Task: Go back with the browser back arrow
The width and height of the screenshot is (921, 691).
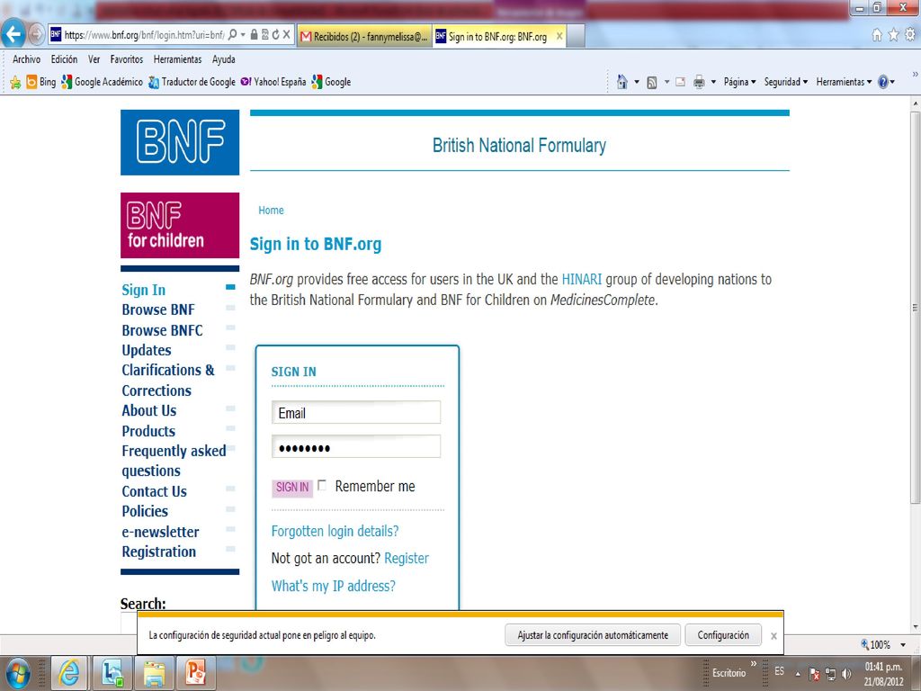Action: coord(13,34)
